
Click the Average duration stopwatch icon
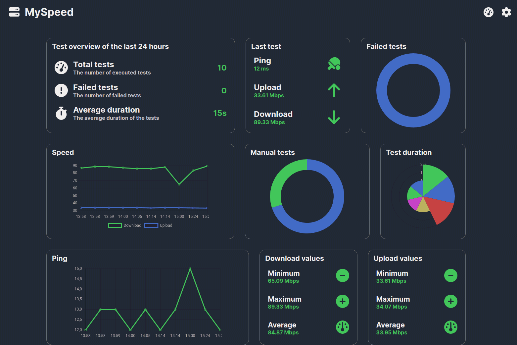click(x=61, y=113)
